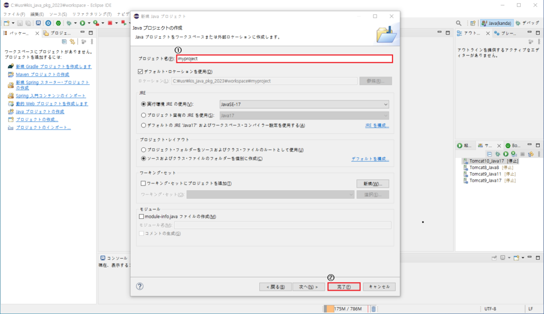The width and height of the screenshot is (544, 314).
Task: Click the green Run icon in main toolbar
Action: (x=82, y=23)
